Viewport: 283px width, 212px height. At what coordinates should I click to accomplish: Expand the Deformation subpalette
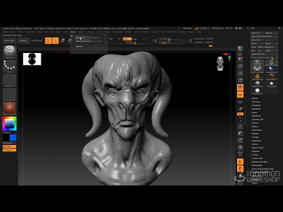tap(257, 130)
